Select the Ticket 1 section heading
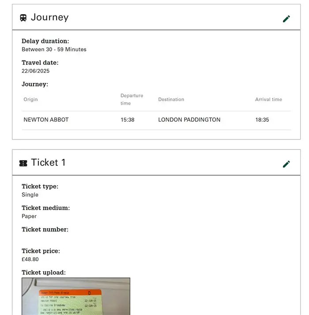309x315 pixels. pos(48,162)
